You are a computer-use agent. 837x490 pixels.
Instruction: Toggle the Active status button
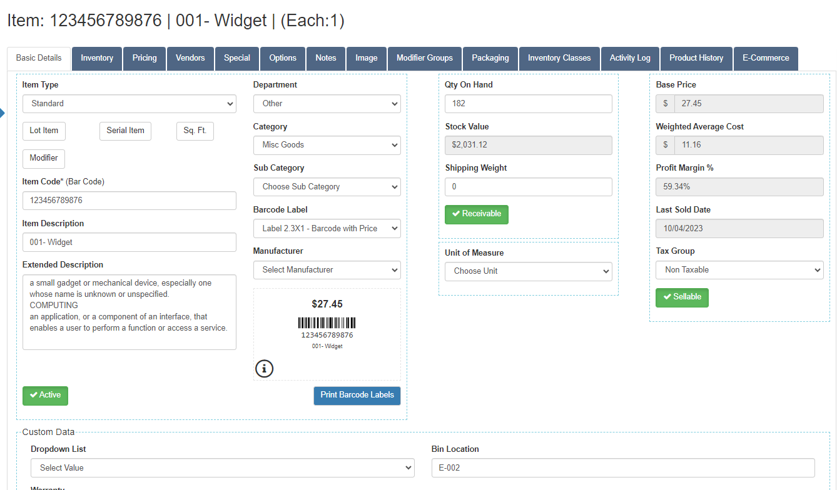tap(45, 396)
